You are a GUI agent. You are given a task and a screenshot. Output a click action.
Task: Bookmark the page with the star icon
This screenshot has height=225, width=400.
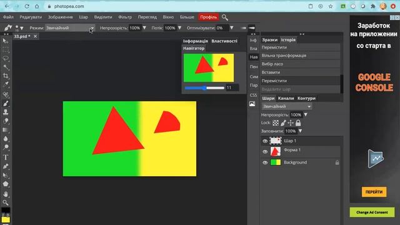click(x=331, y=6)
